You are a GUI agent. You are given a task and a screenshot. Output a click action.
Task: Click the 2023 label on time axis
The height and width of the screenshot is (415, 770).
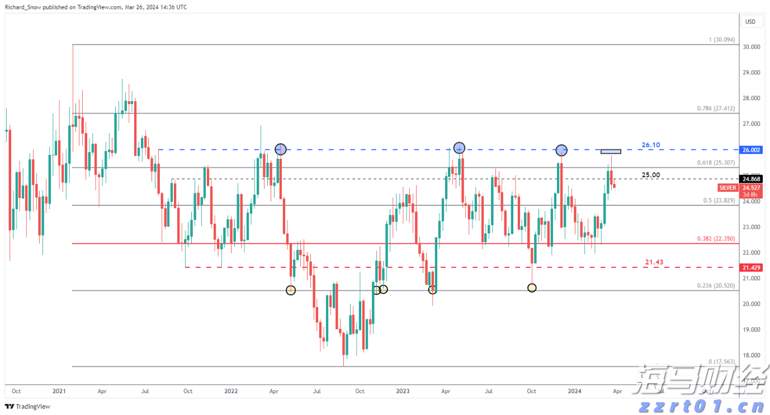403,391
